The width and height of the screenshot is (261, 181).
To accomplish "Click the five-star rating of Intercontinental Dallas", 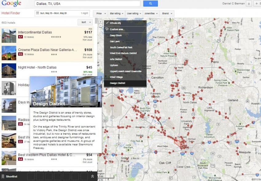I will [x=56, y=37].
